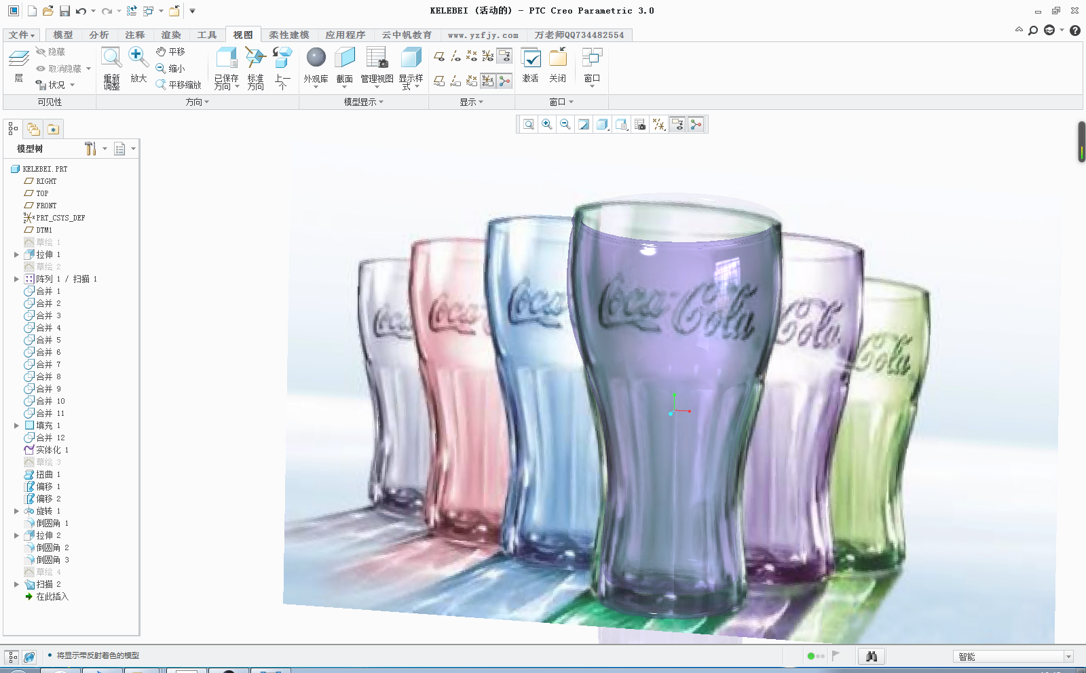Viewport: 1086px width, 673px height.
Task: Expand the 旋转 1 feature node
Action: tap(16, 511)
